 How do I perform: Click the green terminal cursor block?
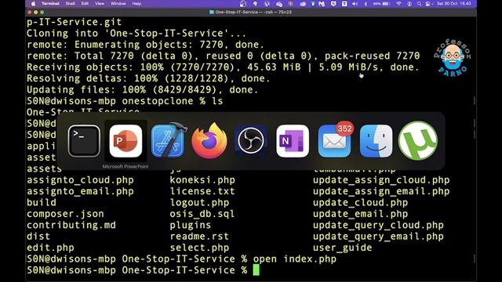256,270
